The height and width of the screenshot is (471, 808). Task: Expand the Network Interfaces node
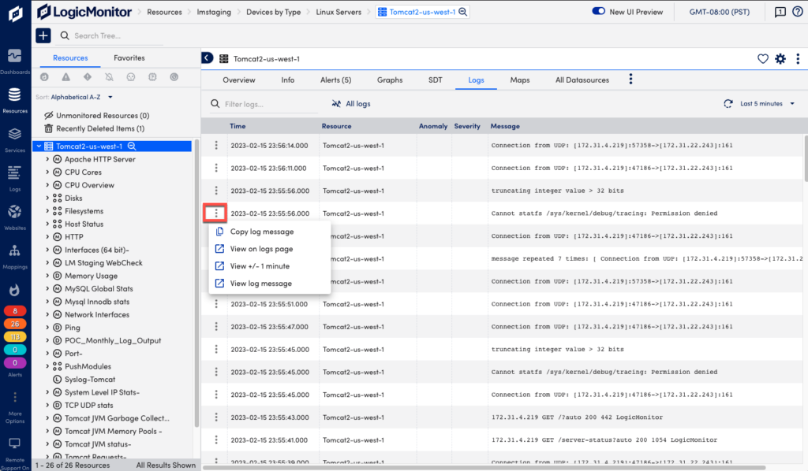(x=47, y=315)
